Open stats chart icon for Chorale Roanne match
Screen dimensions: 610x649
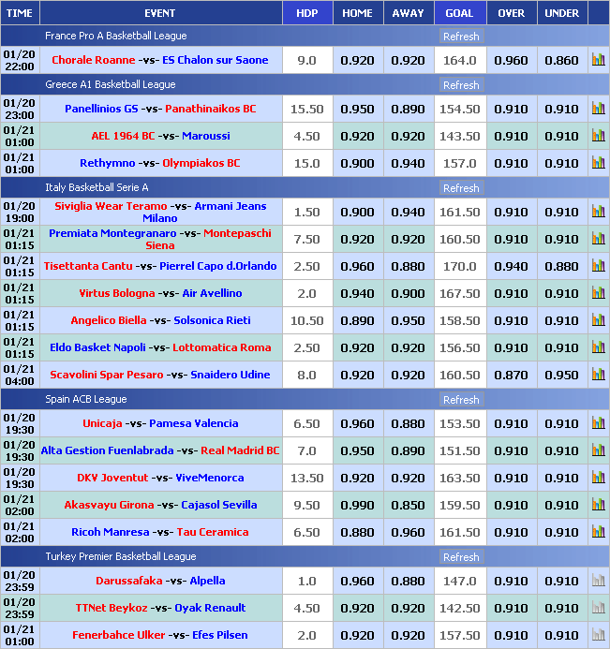coord(598,60)
